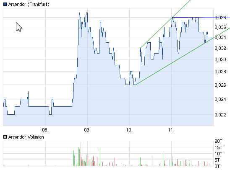Click the 0,026 price axis label
This screenshot has width=230, height=170.
point(220,85)
